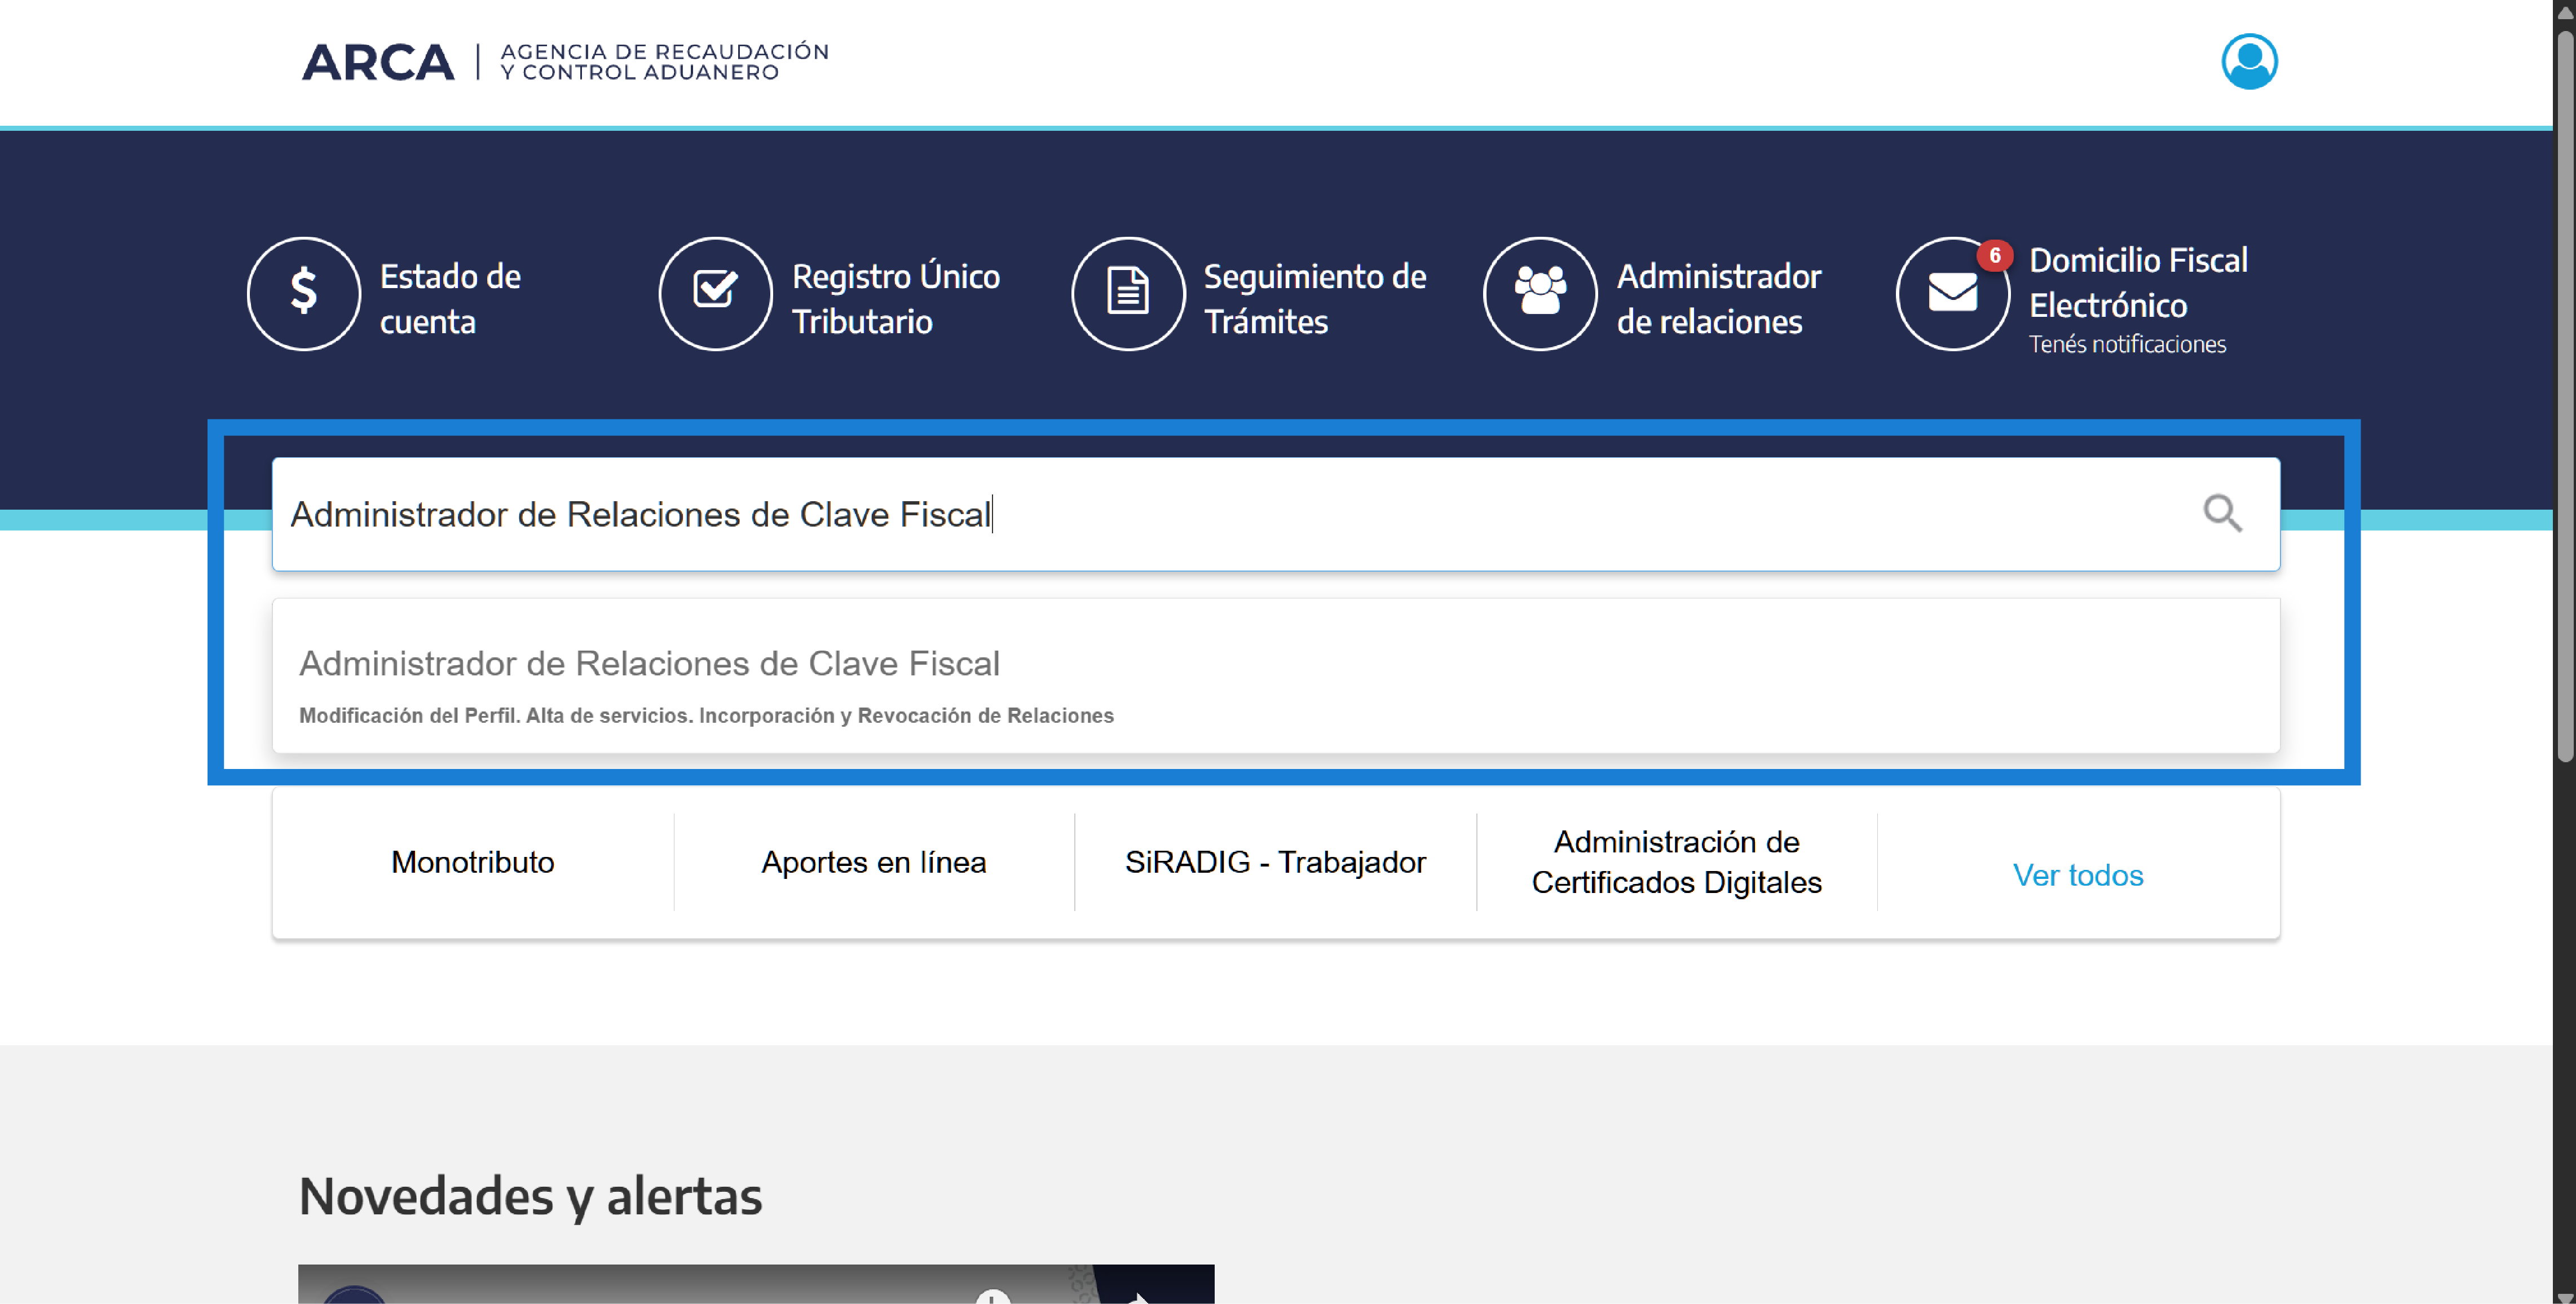Viewport: 2576px width, 1304px height.
Task: Open Aportes en línea service
Action: pos(873,861)
